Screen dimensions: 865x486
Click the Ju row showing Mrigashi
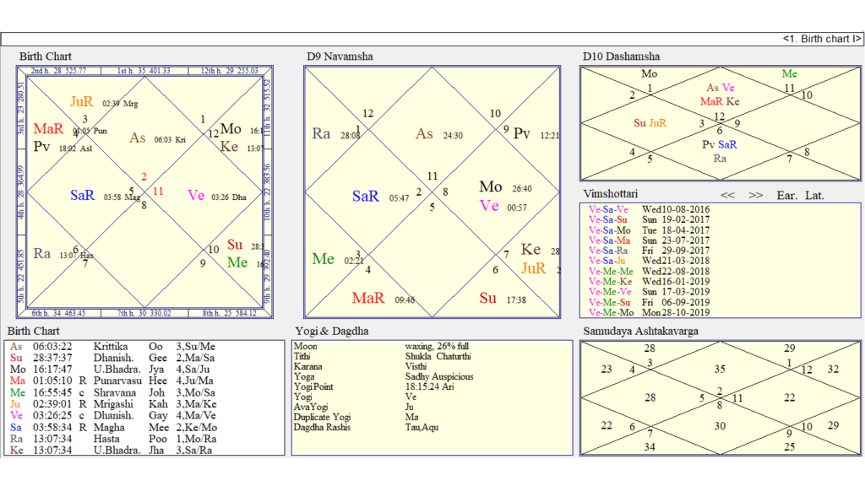[113, 404]
